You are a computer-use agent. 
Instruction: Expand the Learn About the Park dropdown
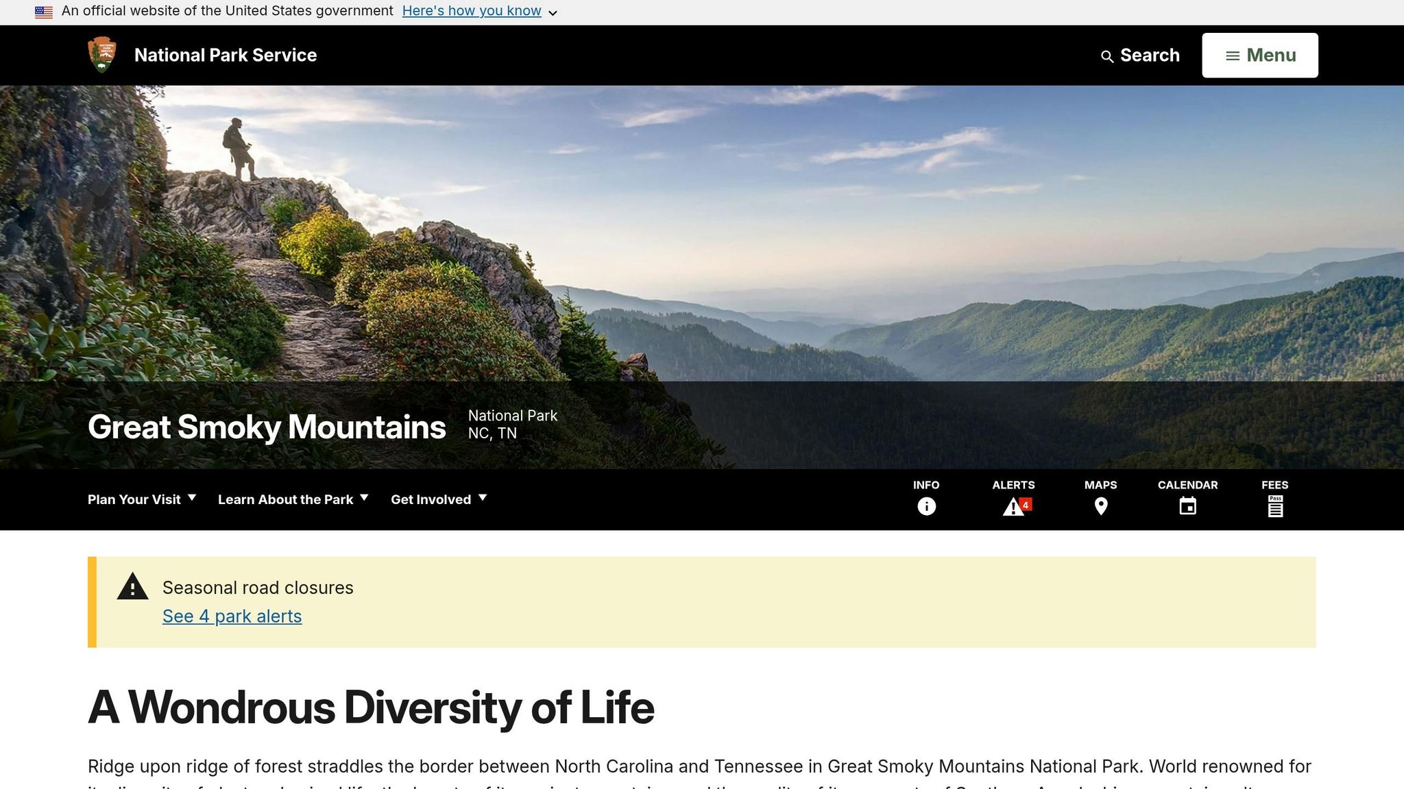[293, 499]
